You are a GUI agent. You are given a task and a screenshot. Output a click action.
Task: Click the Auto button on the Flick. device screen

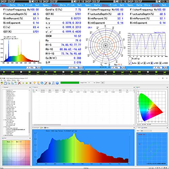[165, 68]
